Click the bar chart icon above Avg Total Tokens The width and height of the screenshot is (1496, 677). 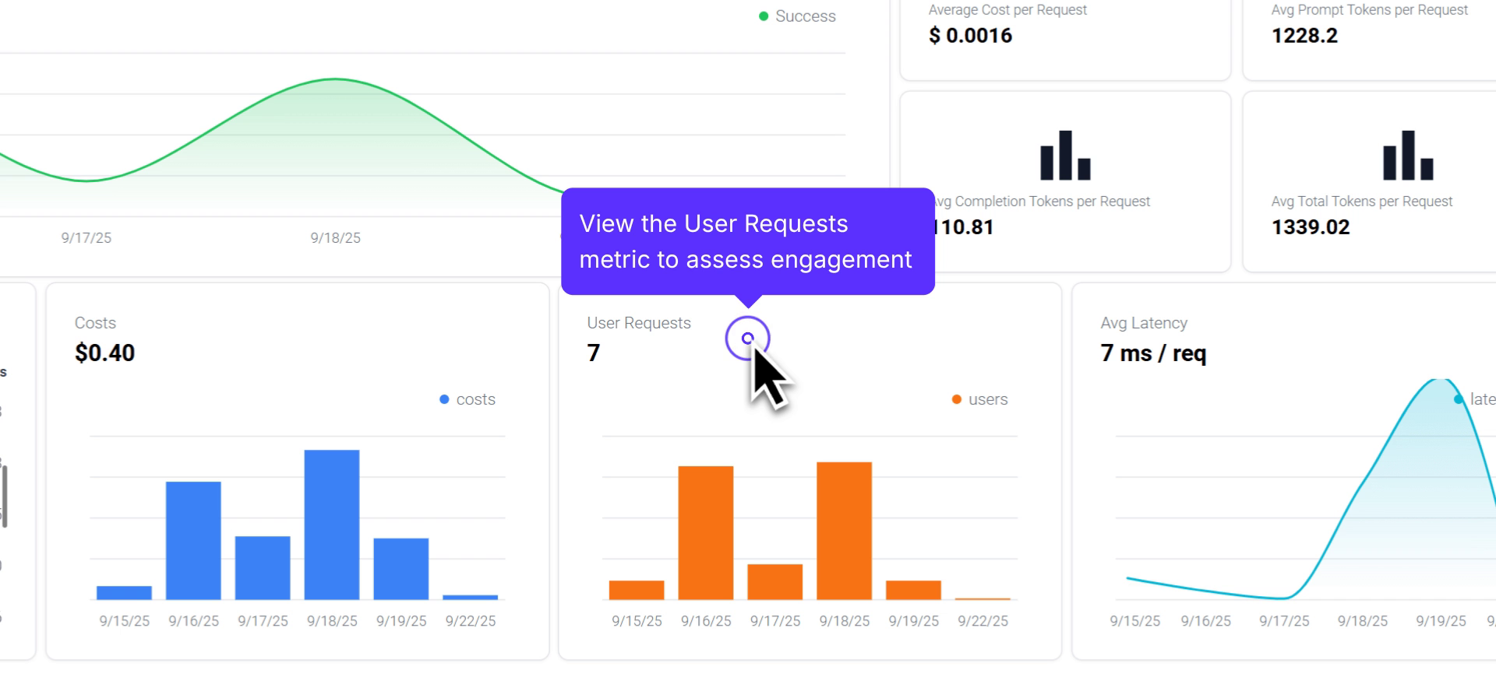[1407, 156]
